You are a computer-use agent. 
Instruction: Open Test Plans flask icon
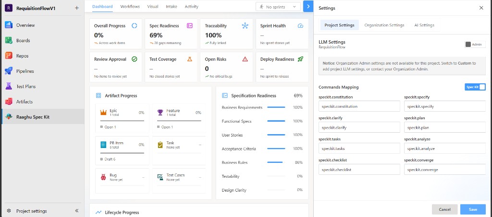[9, 86]
